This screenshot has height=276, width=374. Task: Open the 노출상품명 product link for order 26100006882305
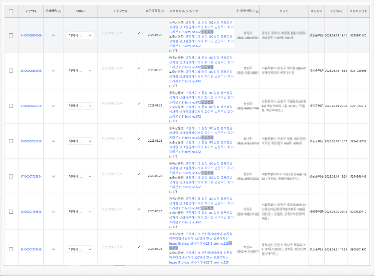(201, 77)
